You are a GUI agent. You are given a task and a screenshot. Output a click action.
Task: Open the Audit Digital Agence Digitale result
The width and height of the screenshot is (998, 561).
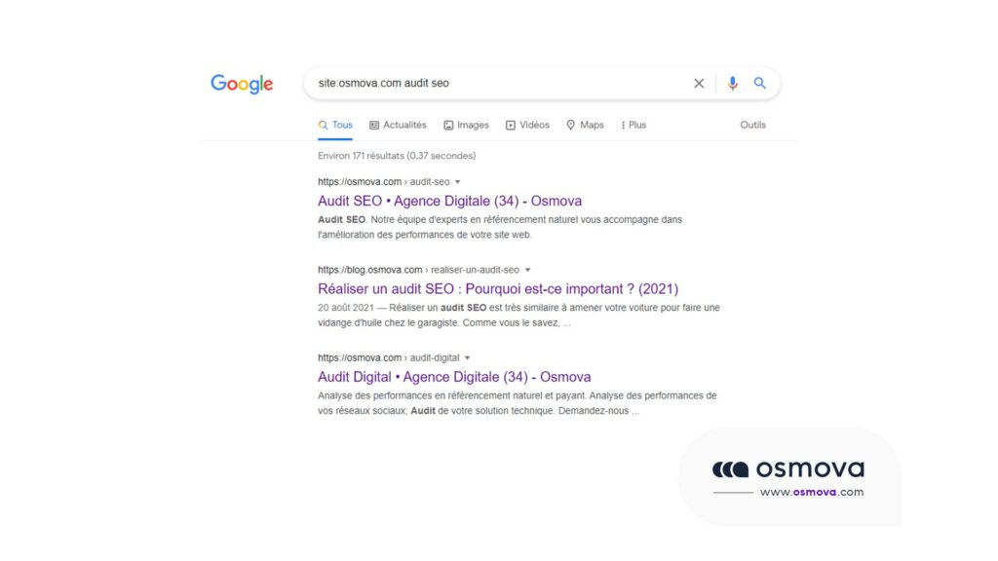click(x=453, y=376)
